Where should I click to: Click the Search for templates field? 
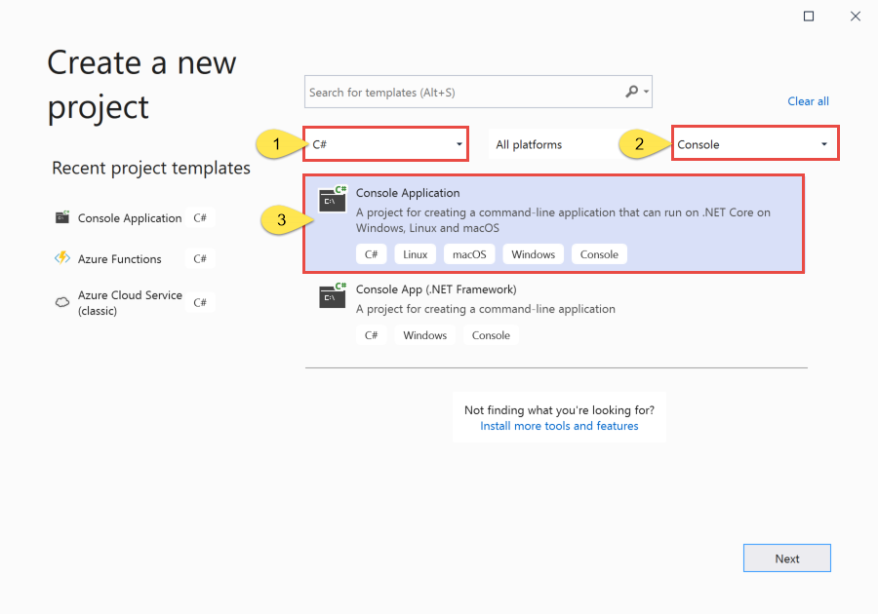click(464, 92)
